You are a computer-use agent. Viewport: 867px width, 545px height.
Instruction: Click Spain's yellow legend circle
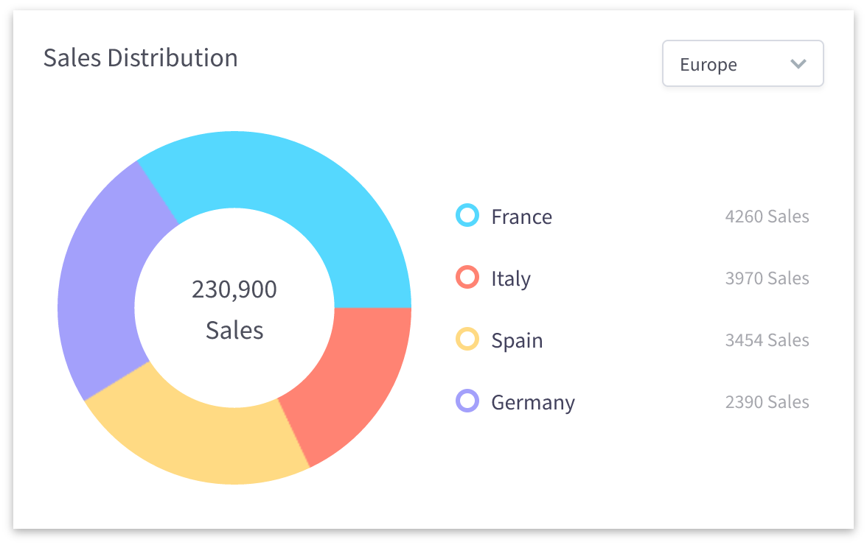pyautogui.click(x=467, y=340)
